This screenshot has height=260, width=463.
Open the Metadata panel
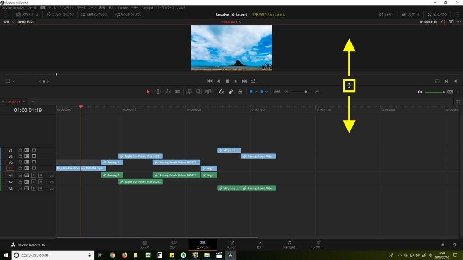tap(411, 14)
